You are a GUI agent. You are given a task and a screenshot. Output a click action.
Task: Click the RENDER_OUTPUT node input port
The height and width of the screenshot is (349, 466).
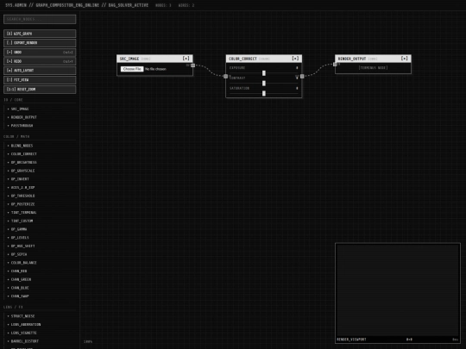335,65
